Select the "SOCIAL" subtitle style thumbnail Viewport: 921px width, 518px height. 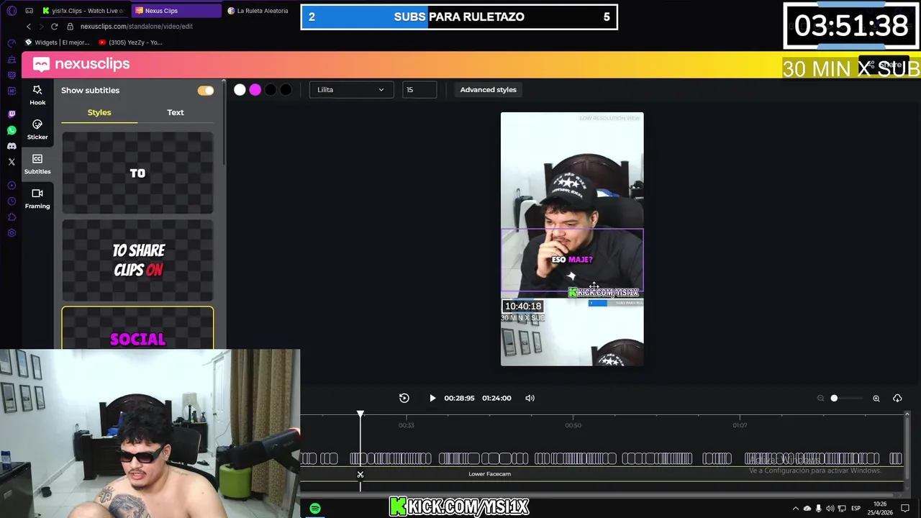(137, 328)
